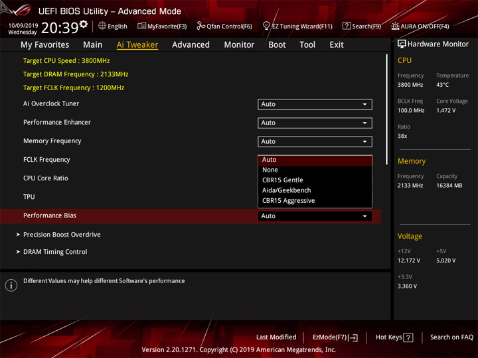Click the info icon beside the help text

[x=11, y=285]
